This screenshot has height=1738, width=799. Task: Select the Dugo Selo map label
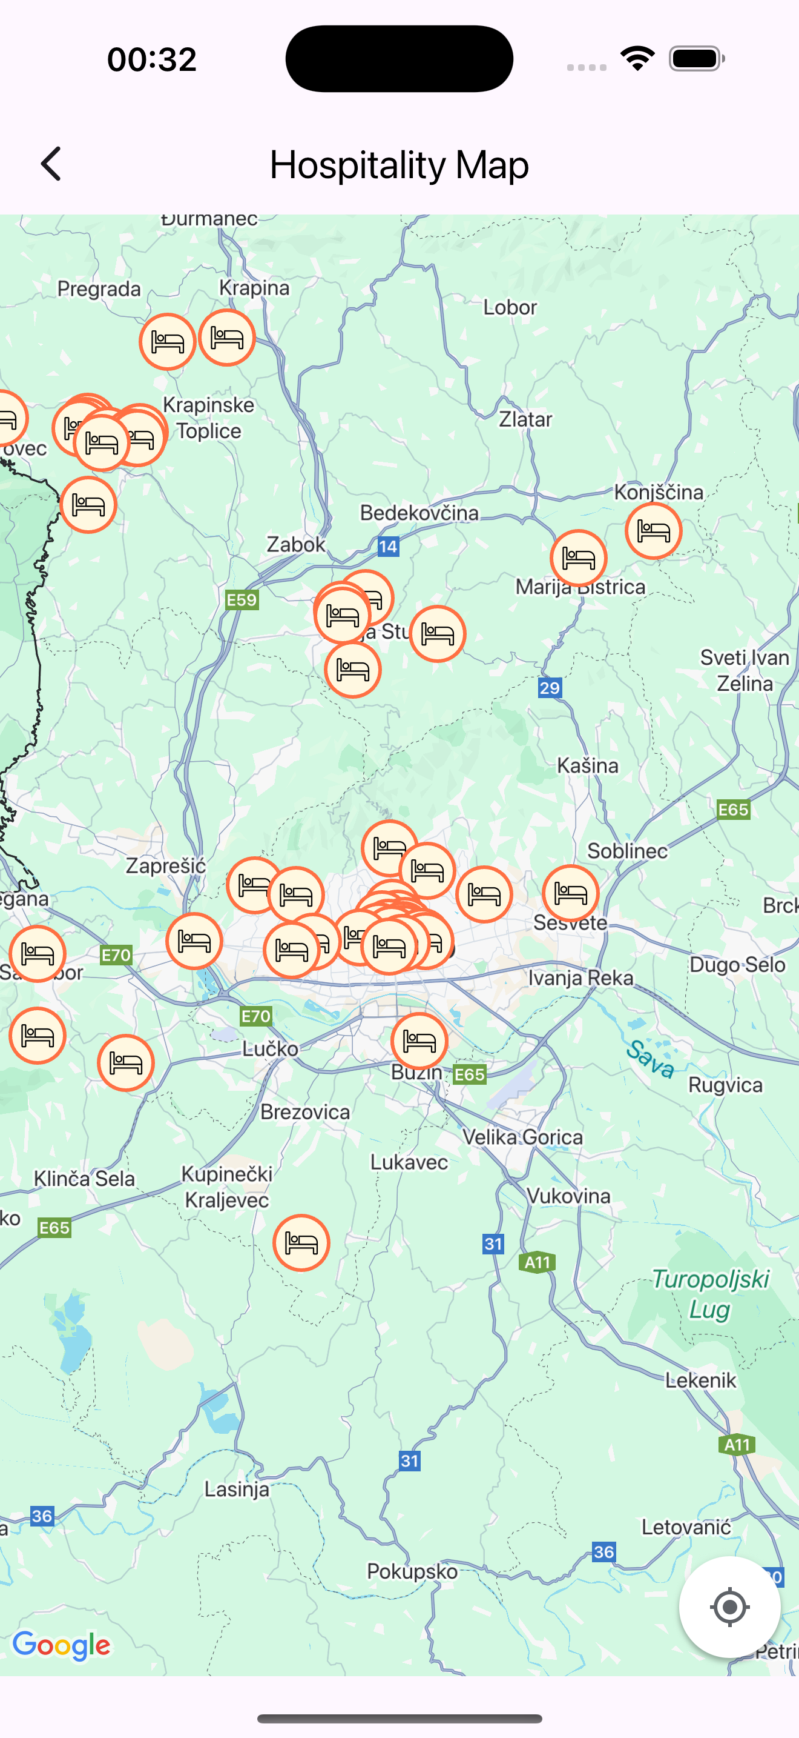737,965
